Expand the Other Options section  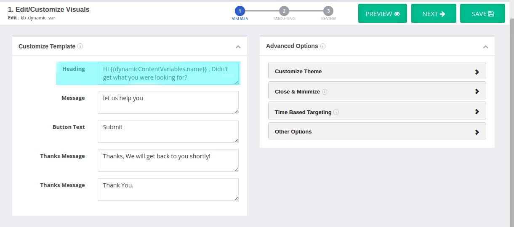(x=377, y=131)
